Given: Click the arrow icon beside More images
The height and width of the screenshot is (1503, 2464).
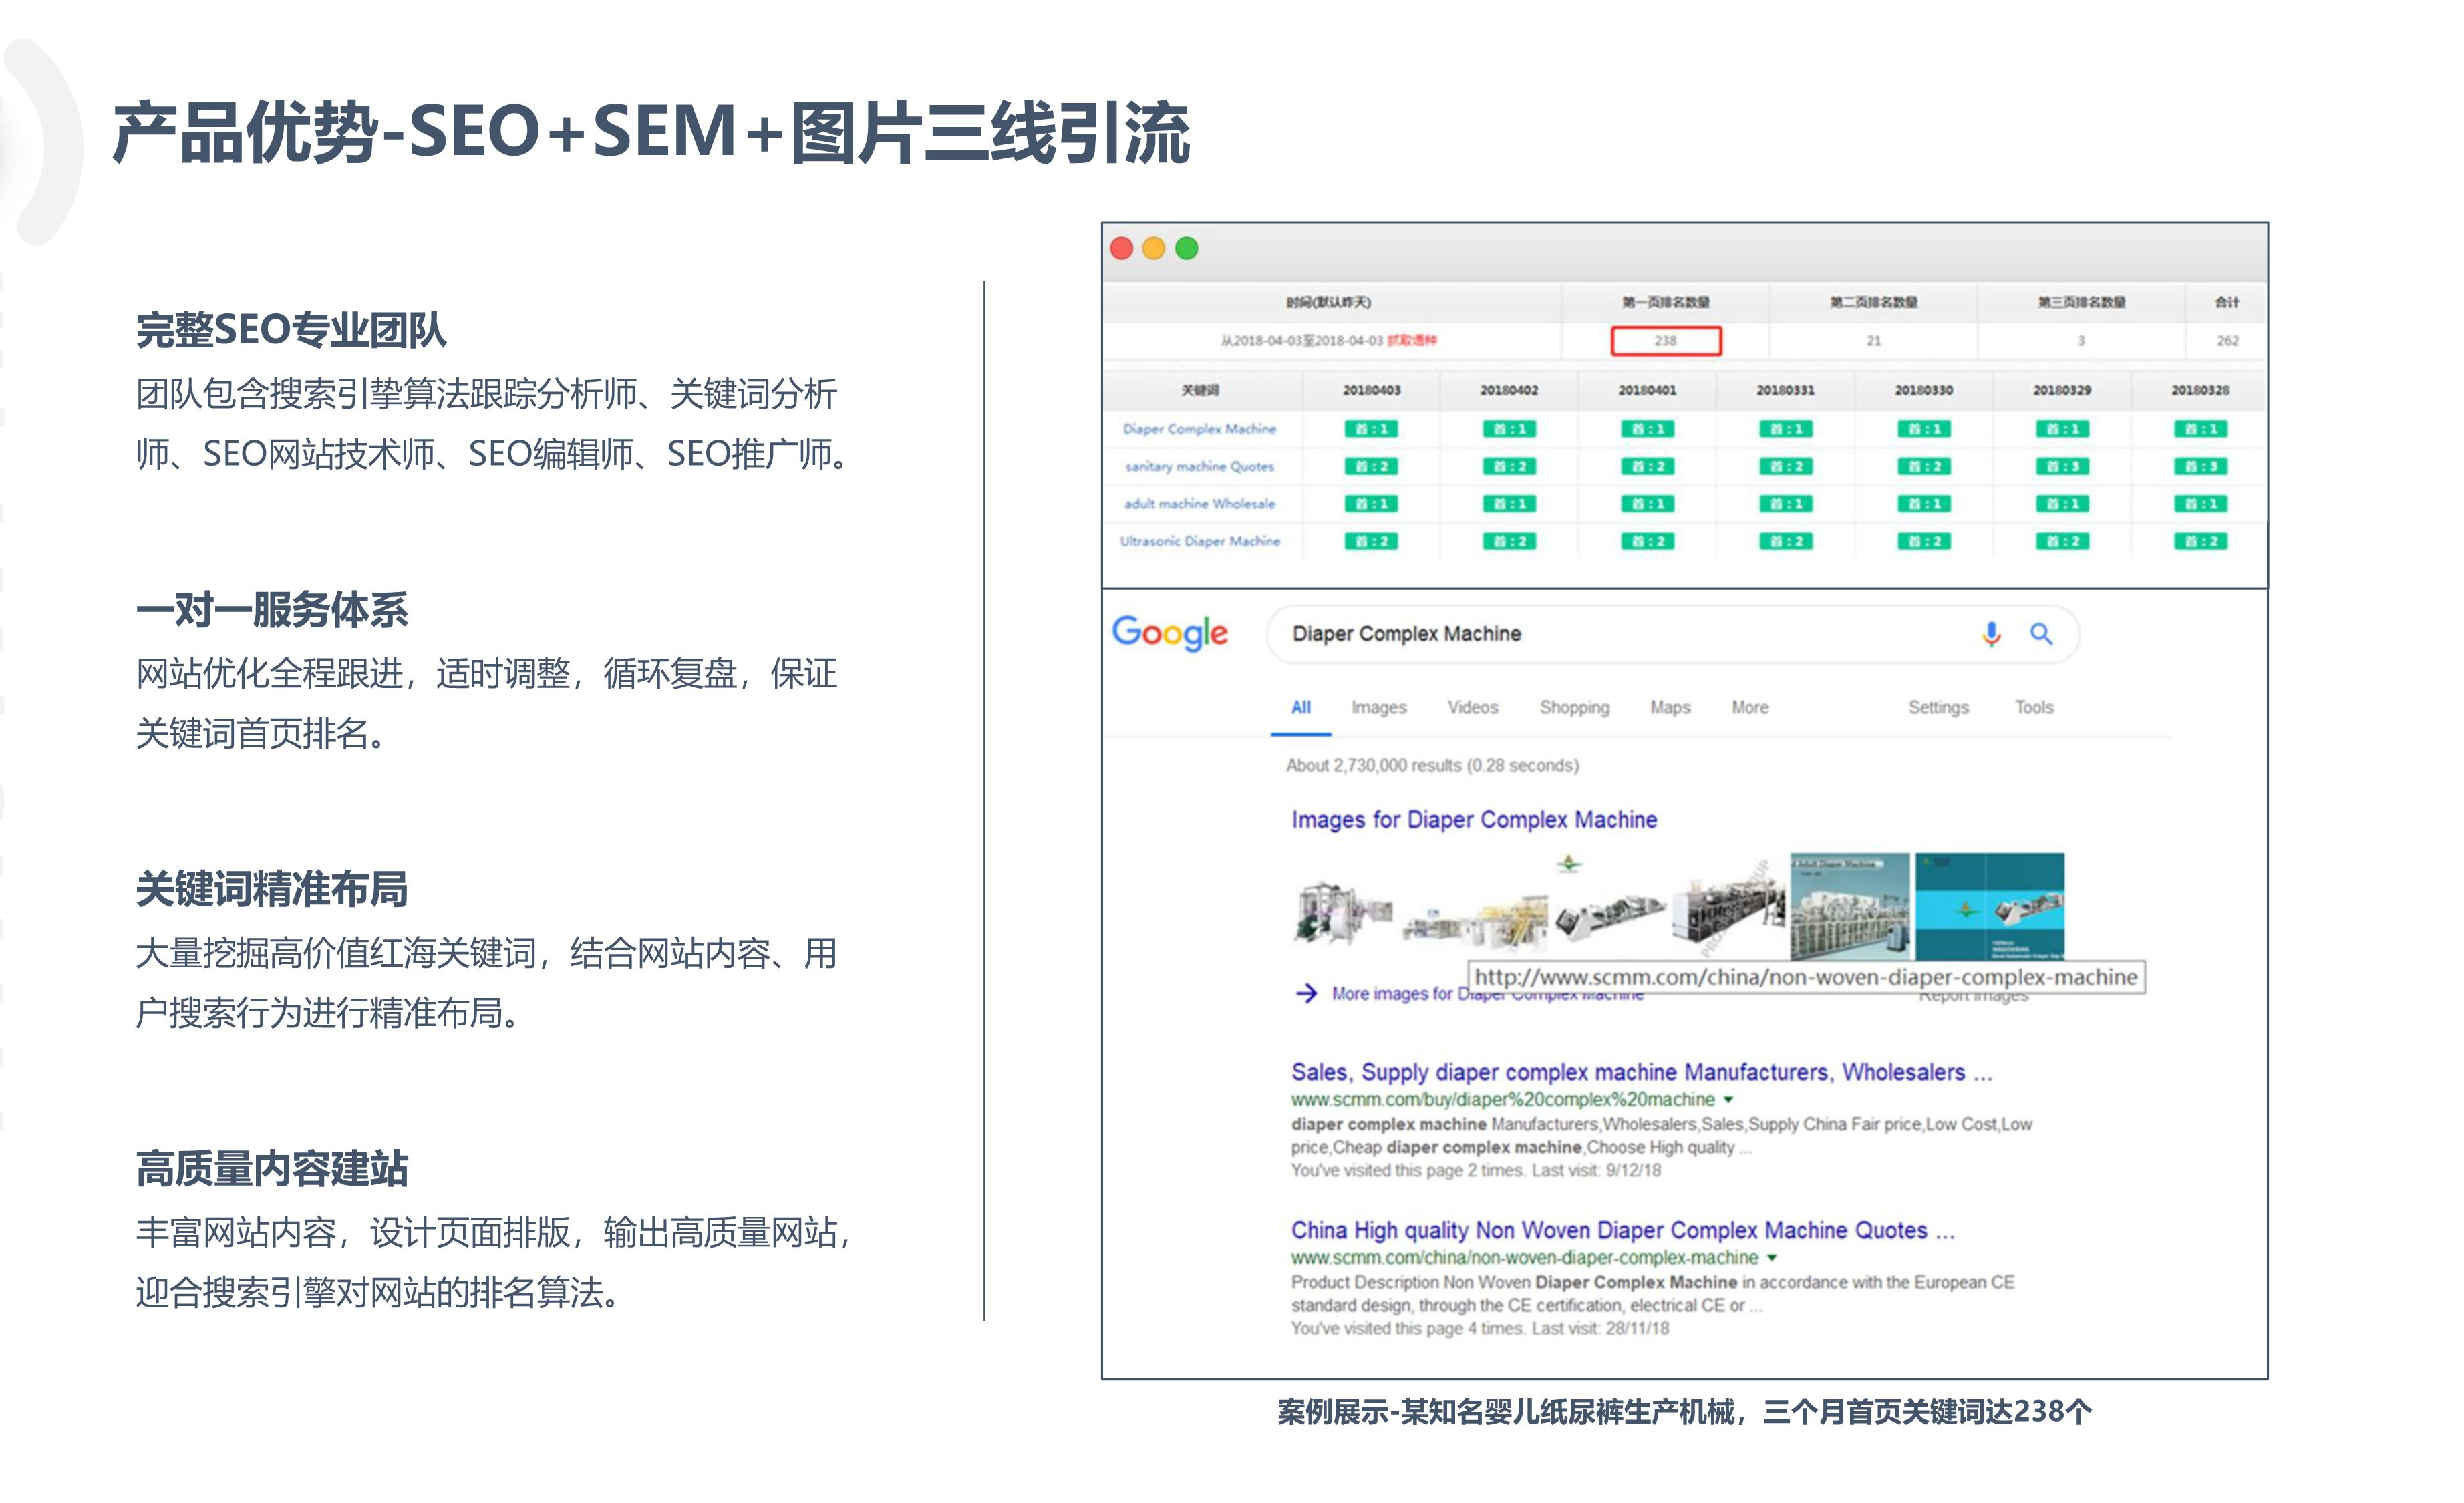Looking at the screenshot, I should click(1306, 993).
